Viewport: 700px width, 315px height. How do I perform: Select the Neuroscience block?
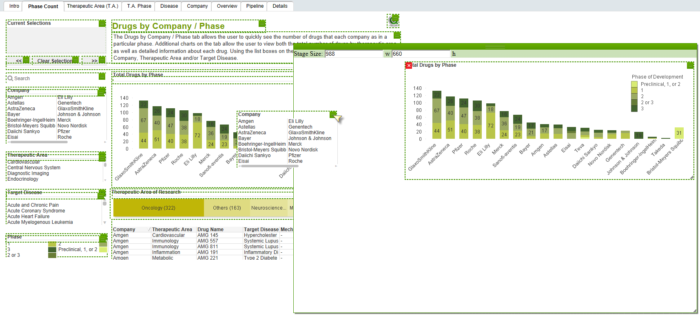click(x=268, y=208)
